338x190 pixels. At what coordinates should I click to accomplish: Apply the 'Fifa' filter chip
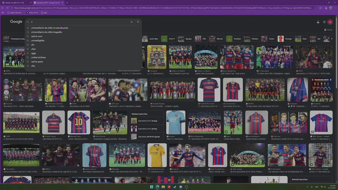tap(201, 39)
